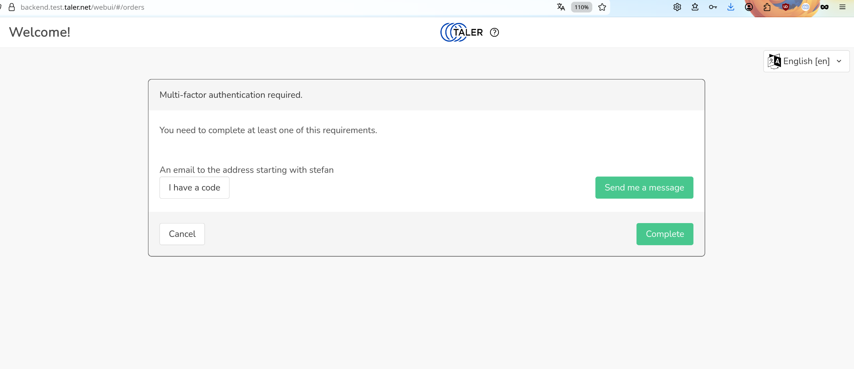Click the green Complete button
The width and height of the screenshot is (854, 369).
tap(665, 234)
